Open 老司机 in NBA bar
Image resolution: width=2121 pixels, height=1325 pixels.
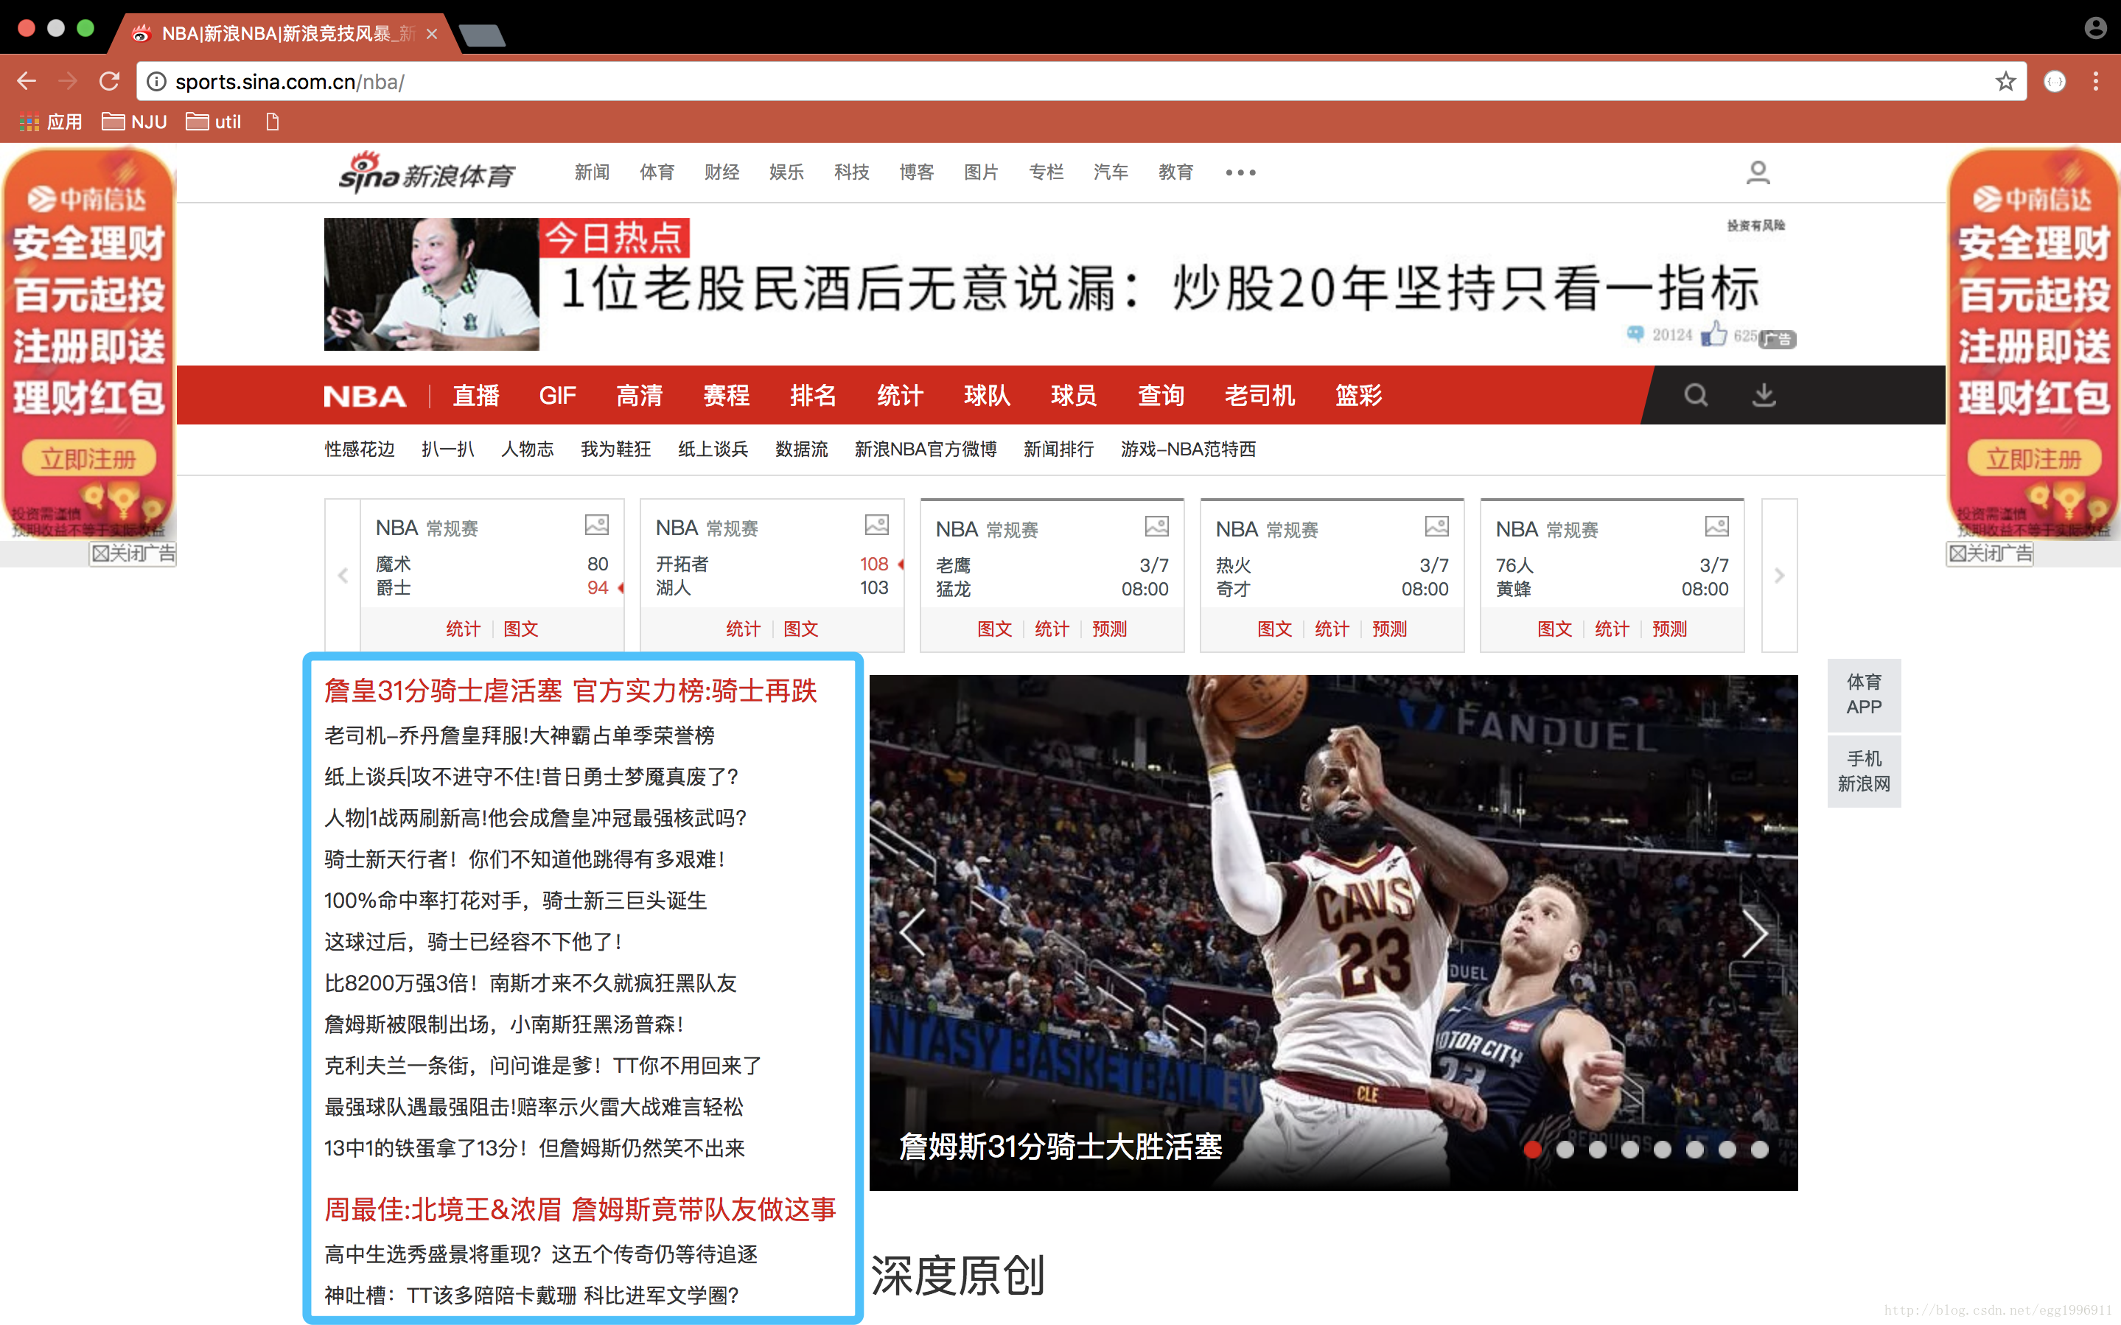1259,395
